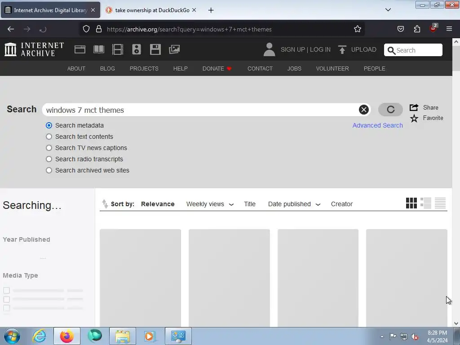The width and height of the screenshot is (460, 345).
Task: Sort results by Title
Action: click(x=250, y=204)
